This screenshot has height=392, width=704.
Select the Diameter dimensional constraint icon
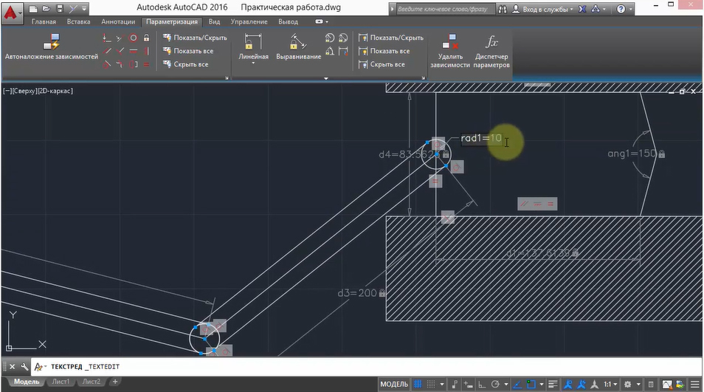click(343, 38)
